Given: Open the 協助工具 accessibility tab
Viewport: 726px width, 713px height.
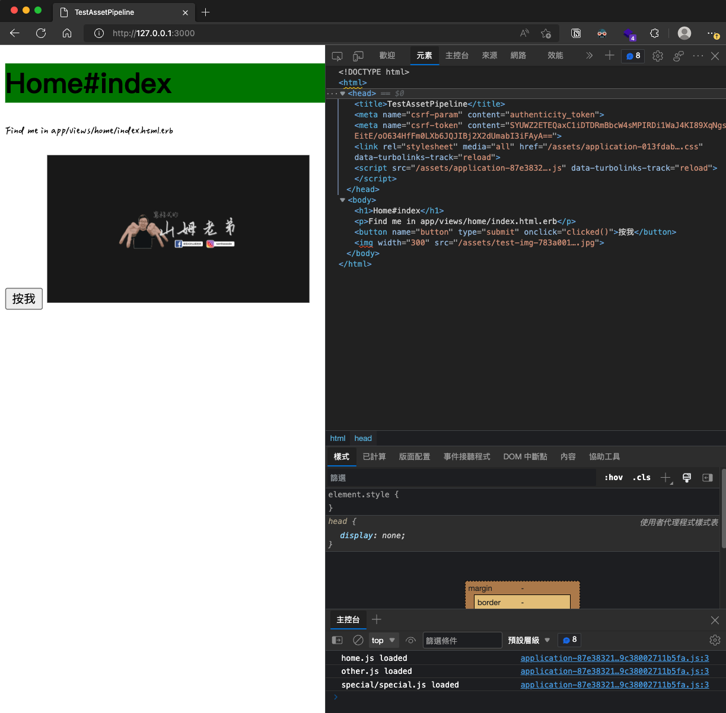Looking at the screenshot, I should (604, 456).
